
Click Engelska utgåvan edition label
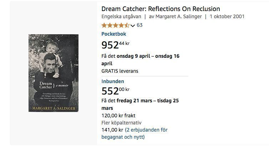pyautogui.click(x=121, y=16)
